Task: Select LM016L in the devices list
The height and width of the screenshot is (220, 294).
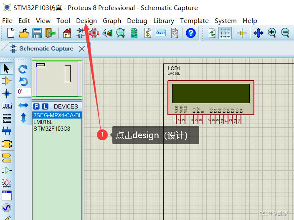Action: 43,122
